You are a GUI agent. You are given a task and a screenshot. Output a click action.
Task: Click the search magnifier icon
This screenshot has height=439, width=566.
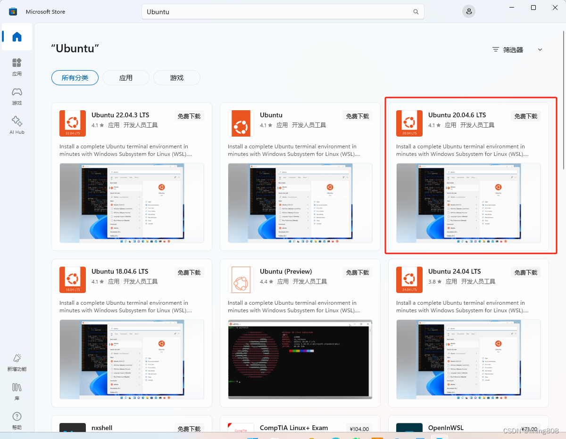click(x=416, y=12)
